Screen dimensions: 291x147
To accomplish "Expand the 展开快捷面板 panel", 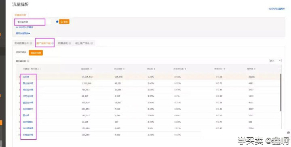I will click(x=23, y=34).
